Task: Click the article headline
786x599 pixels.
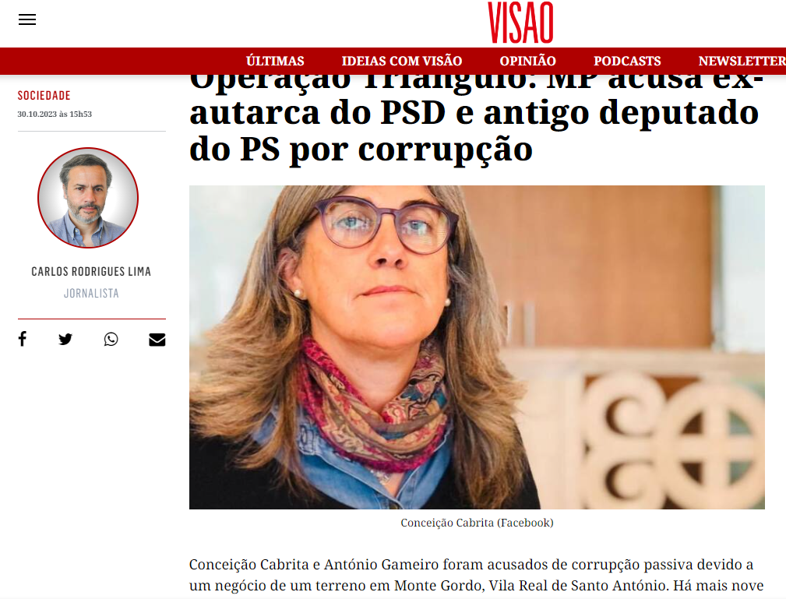Action: 477,119
